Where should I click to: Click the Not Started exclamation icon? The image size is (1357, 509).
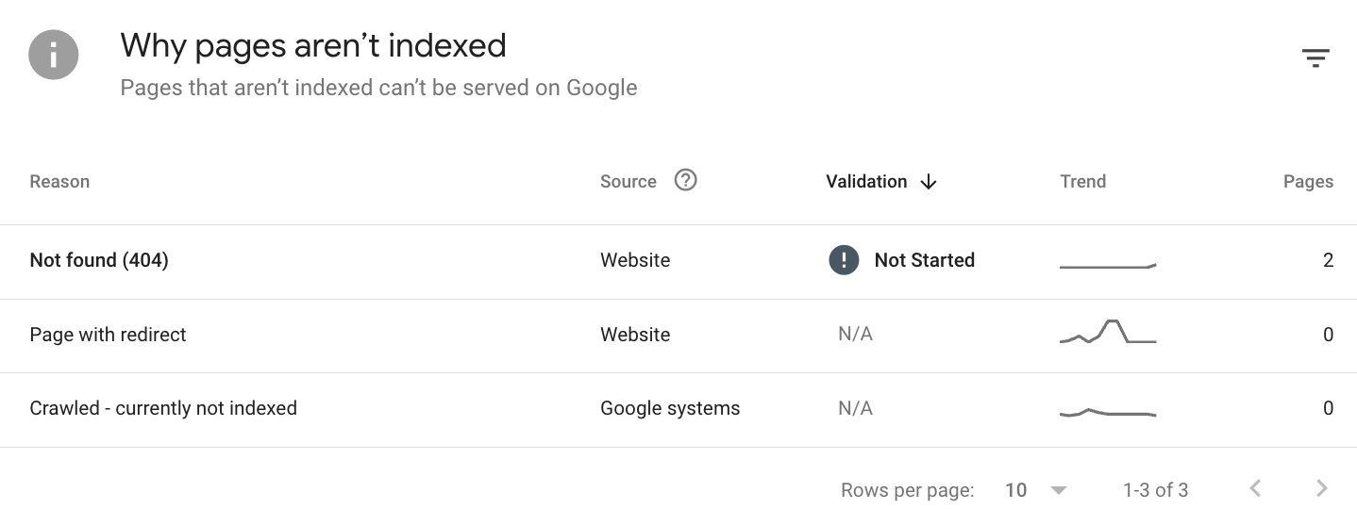click(844, 260)
